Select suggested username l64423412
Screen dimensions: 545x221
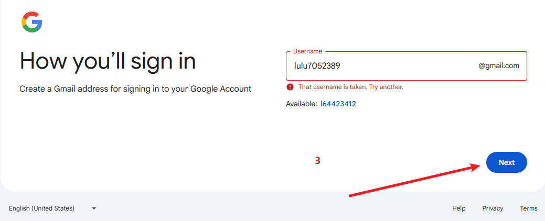tap(338, 104)
